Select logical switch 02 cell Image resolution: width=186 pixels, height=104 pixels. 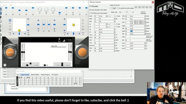24,78
